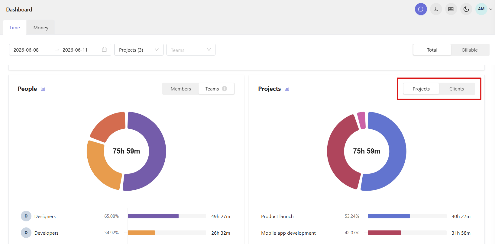Click the Designers team row label

click(45, 216)
